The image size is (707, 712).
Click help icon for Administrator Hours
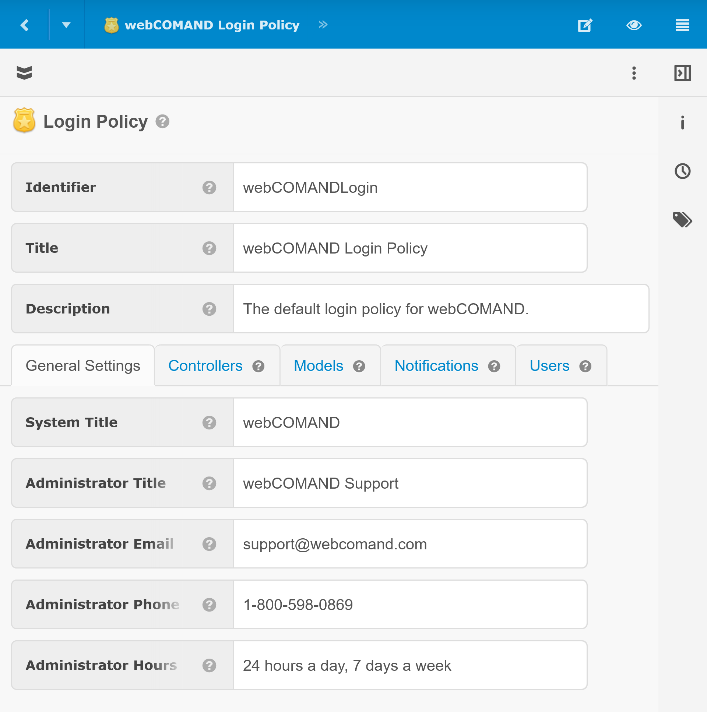[209, 665]
